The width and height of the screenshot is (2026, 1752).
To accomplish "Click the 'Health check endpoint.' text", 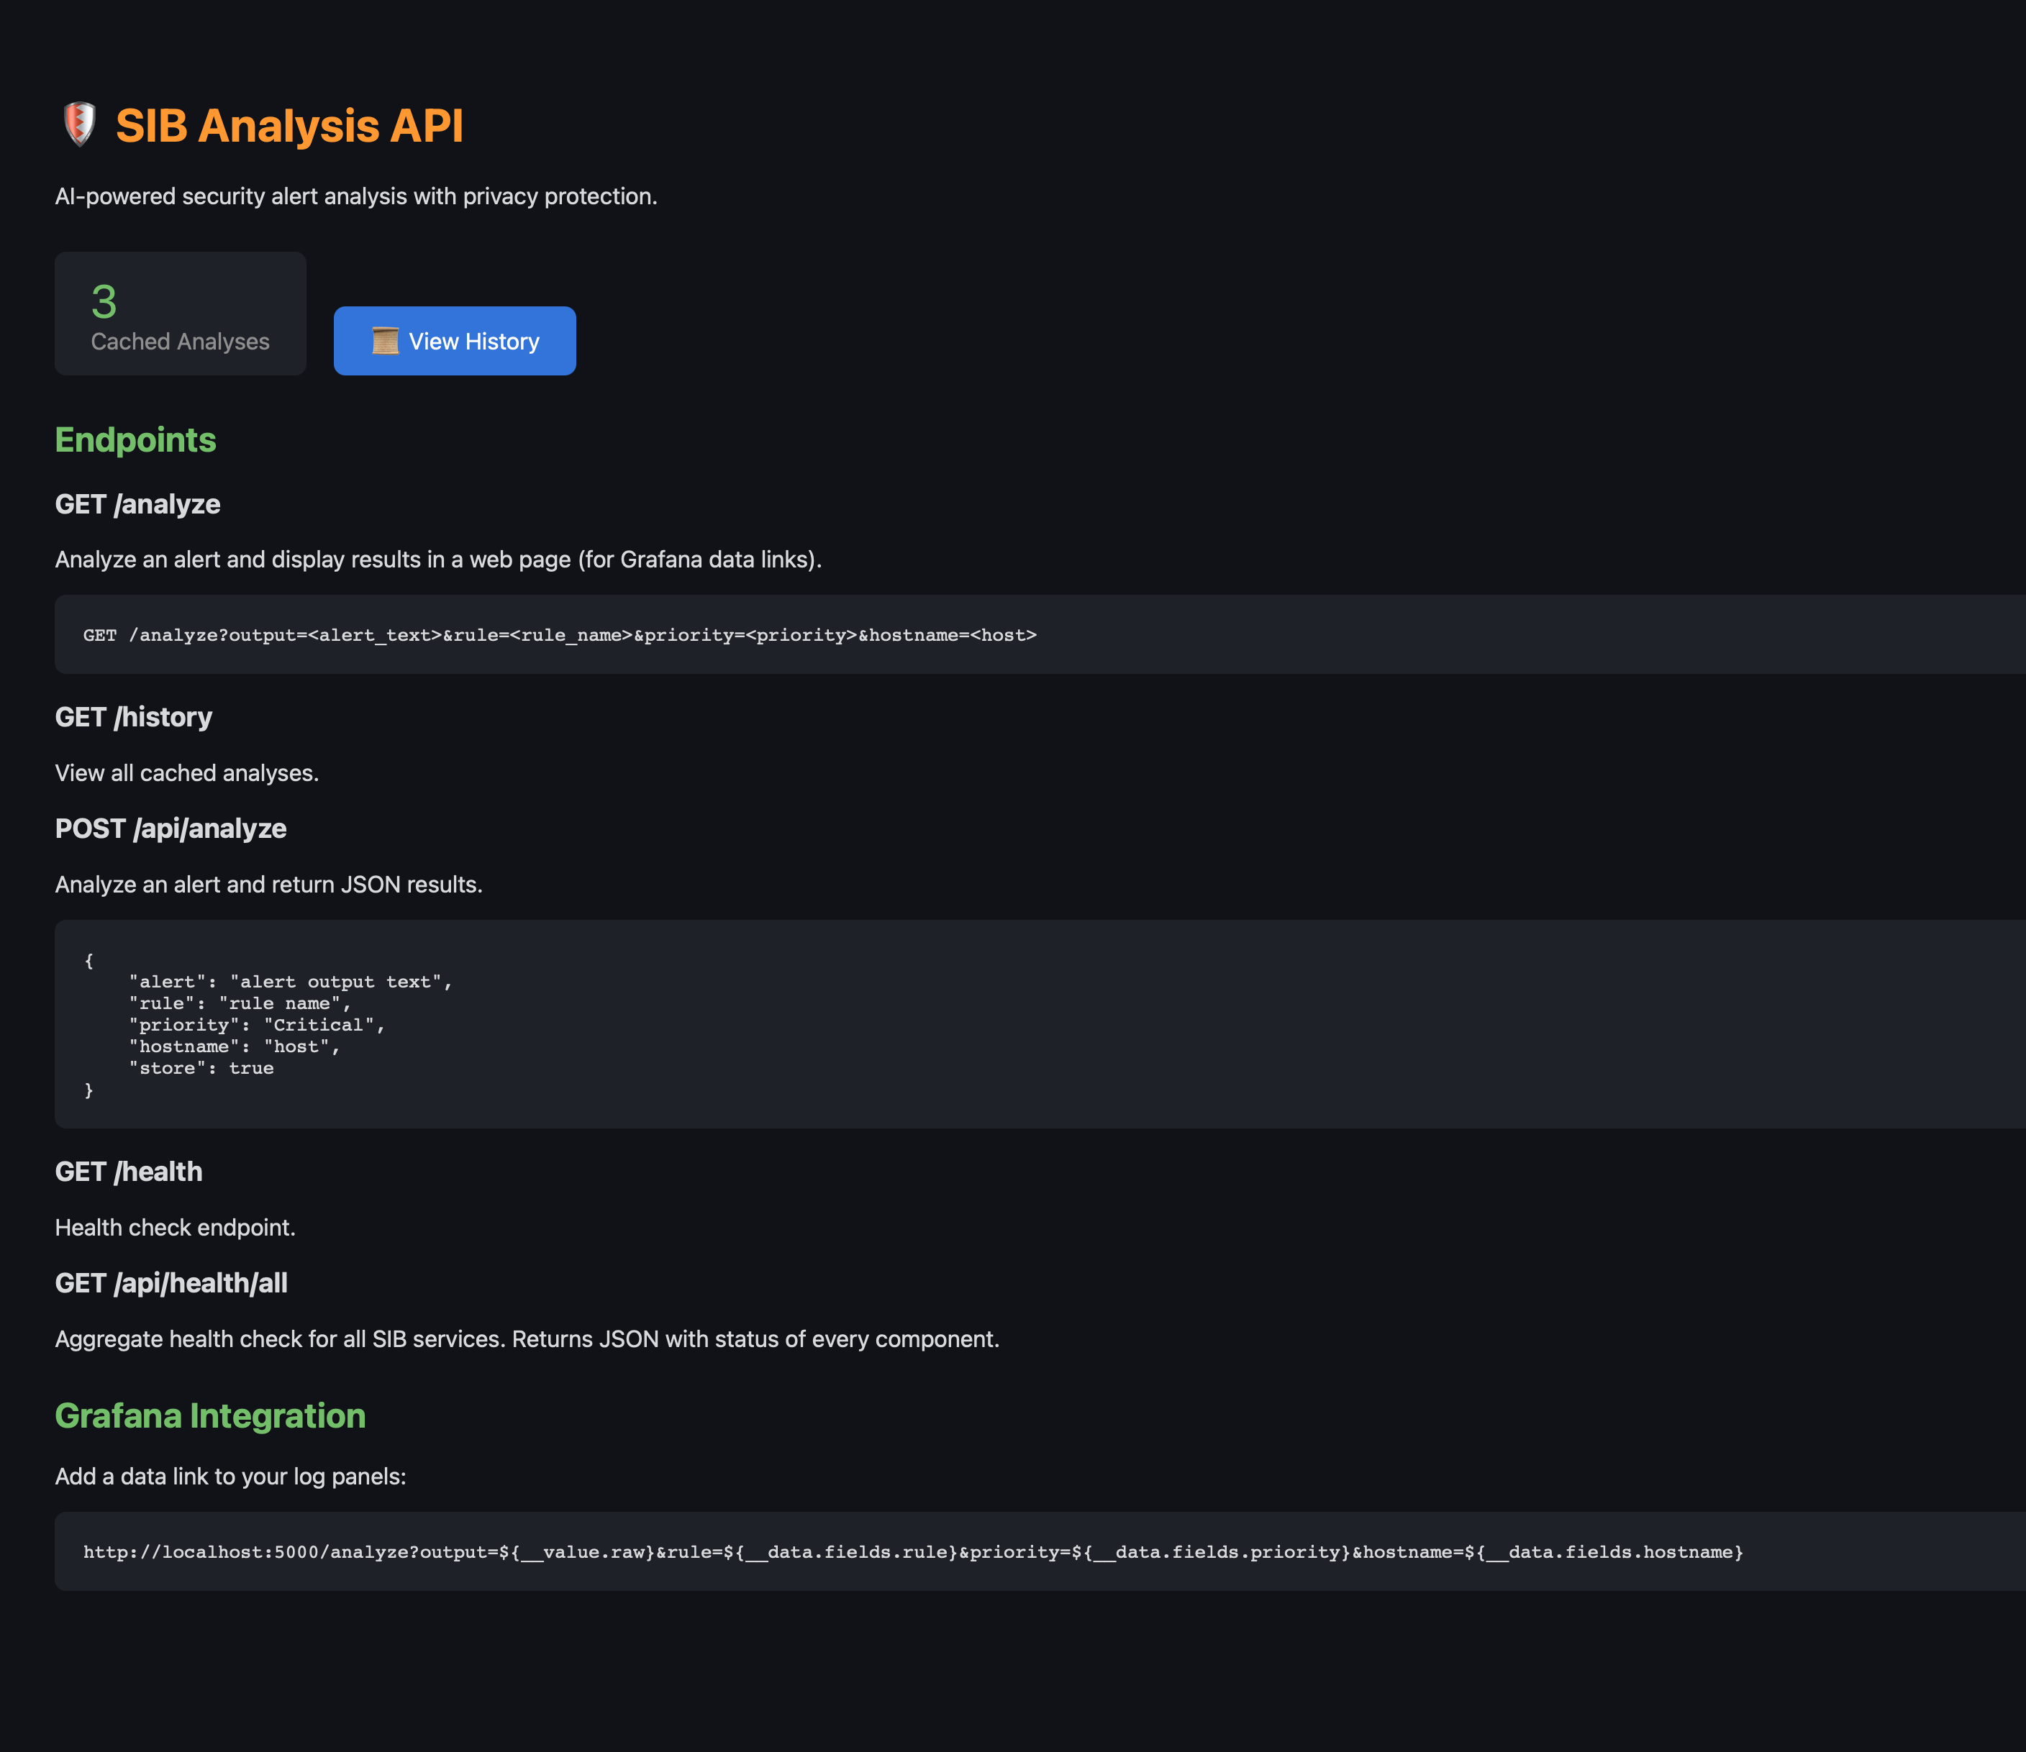I will 175,1228.
